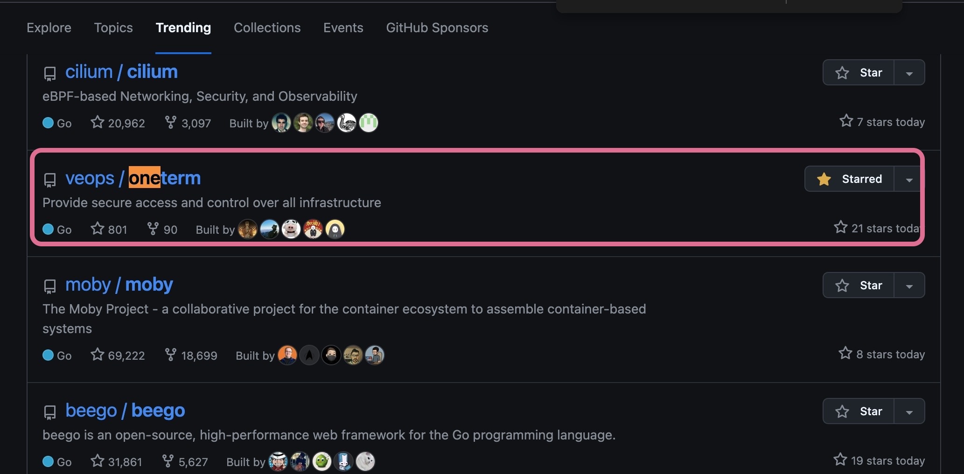Open the star list dropdown for beego
This screenshot has width=964, height=474.
(909, 412)
